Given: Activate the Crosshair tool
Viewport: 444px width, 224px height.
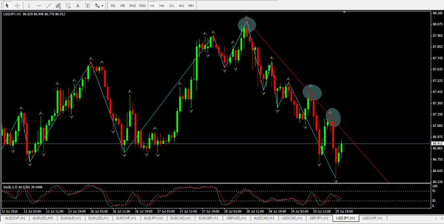Looking at the screenshot, I should pos(17,6).
